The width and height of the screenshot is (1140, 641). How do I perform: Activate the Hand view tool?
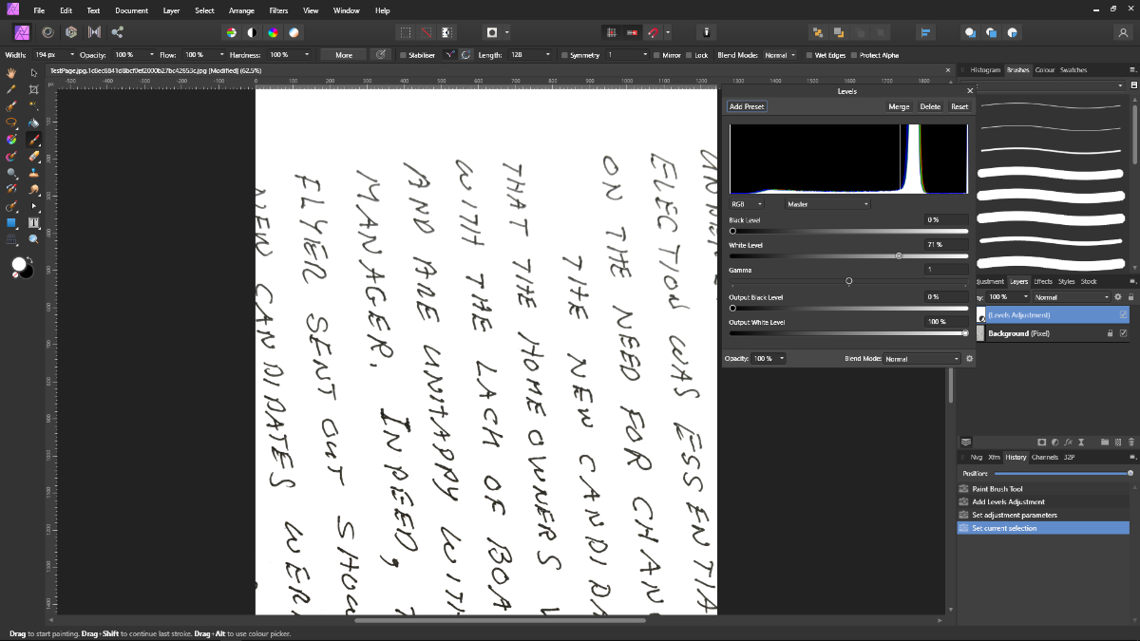(11, 72)
